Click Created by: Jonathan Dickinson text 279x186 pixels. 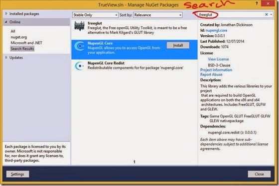point(226,25)
